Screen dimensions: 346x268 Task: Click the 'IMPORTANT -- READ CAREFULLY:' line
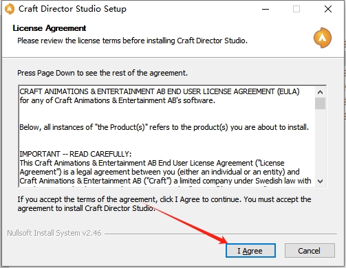[x=76, y=154]
